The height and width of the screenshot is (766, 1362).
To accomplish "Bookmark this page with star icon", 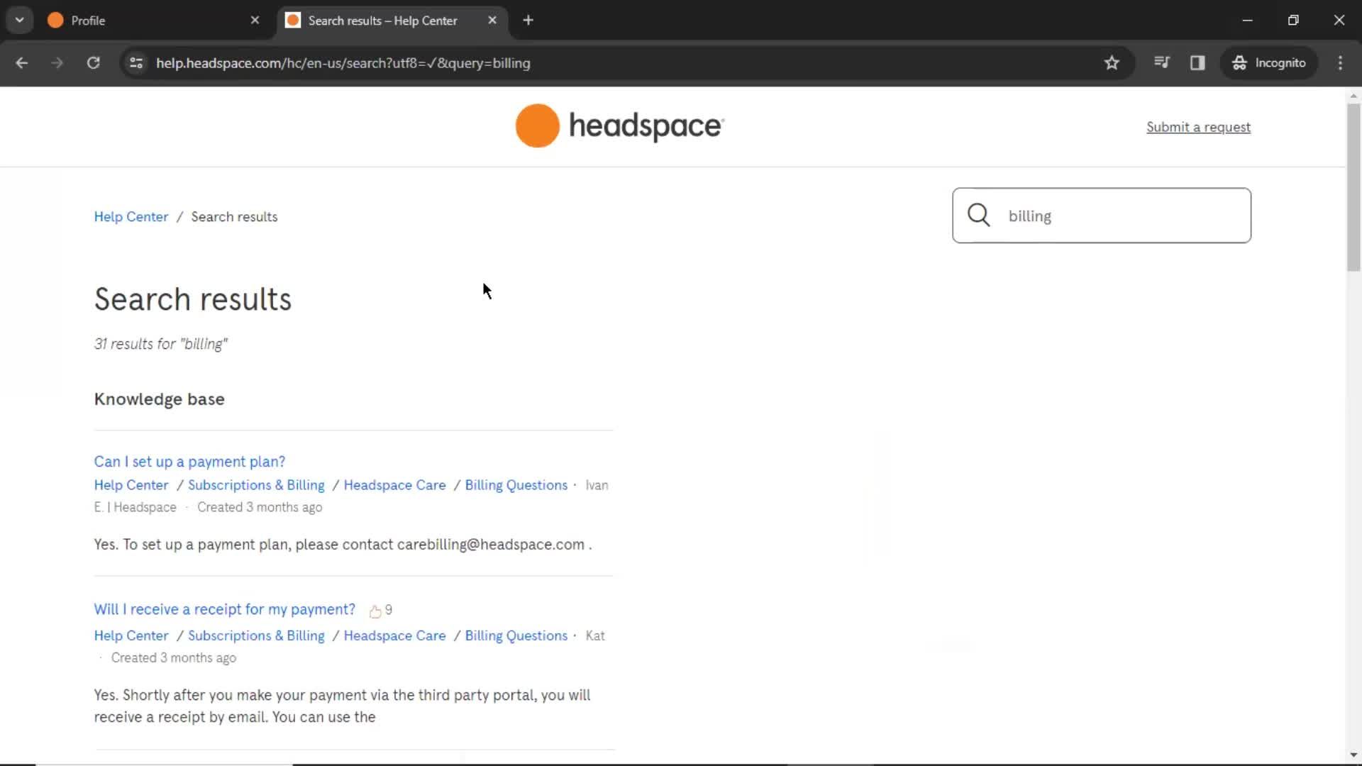I will click(1112, 63).
